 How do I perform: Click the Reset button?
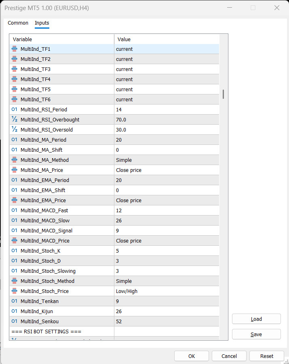[267, 356]
